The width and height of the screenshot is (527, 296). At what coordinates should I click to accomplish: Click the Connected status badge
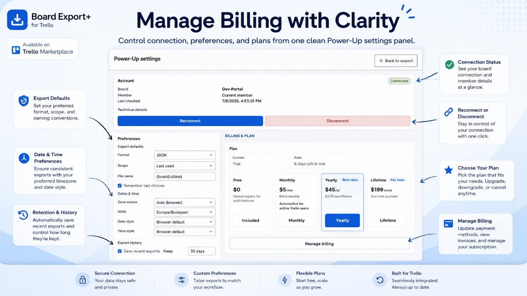(x=399, y=81)
